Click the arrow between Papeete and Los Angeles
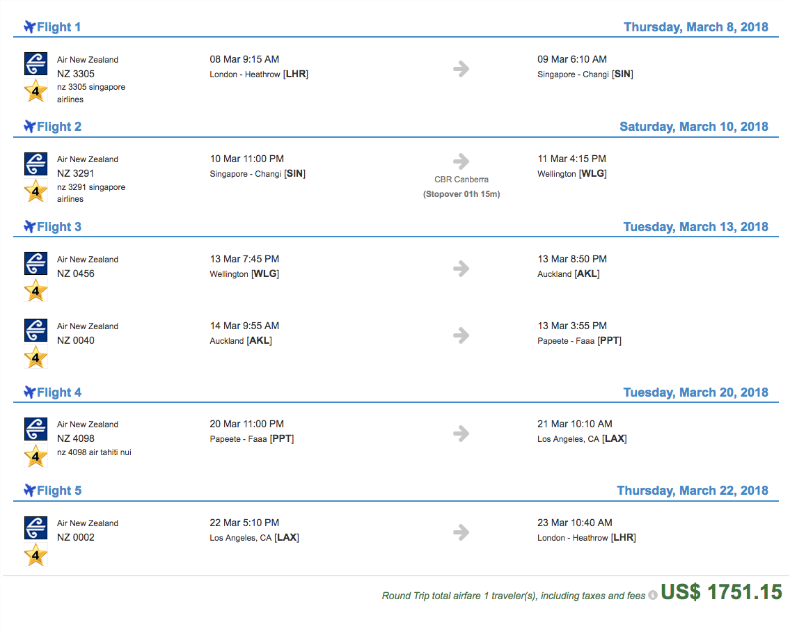The height and width of the screenshot is (627, 790). (461, 433)
